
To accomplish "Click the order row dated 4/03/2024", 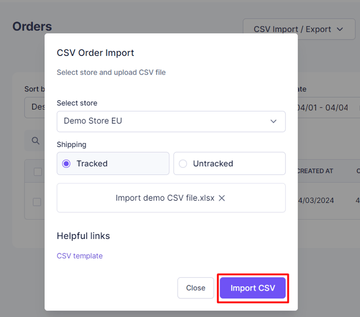I will (x=316, y=201).
